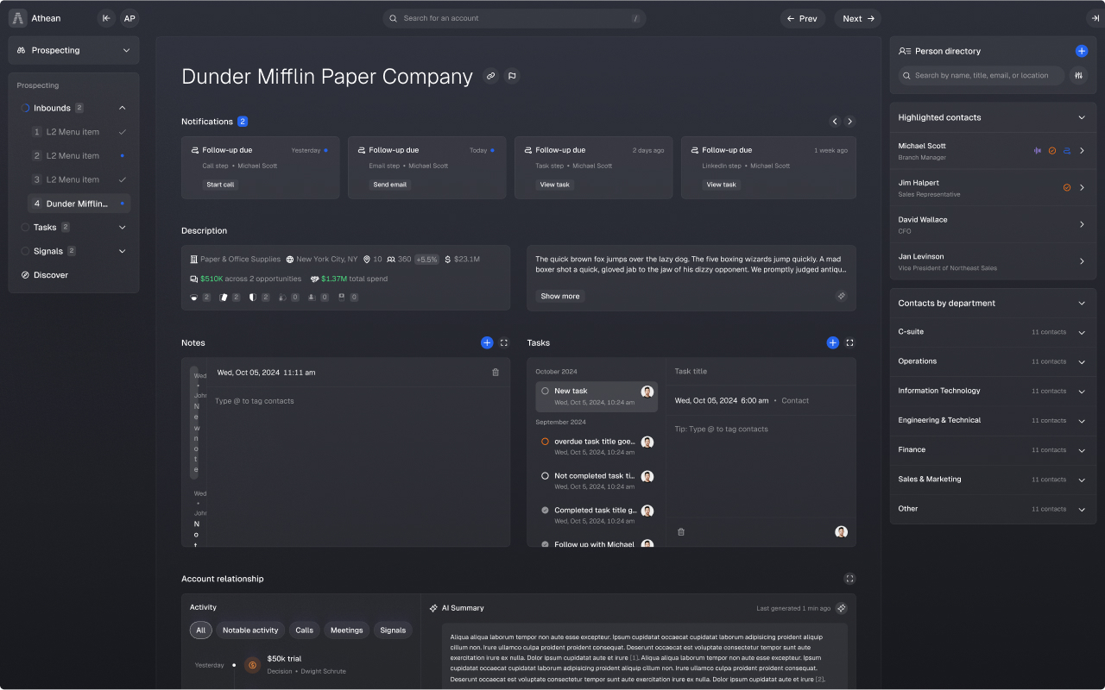Image resolution: width=1105 pixels, height=690 pixels.
Task: Collapse the Highlighted contacts section
Action: (1082, 117)
